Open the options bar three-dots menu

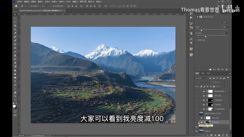[x=106, y=6]
